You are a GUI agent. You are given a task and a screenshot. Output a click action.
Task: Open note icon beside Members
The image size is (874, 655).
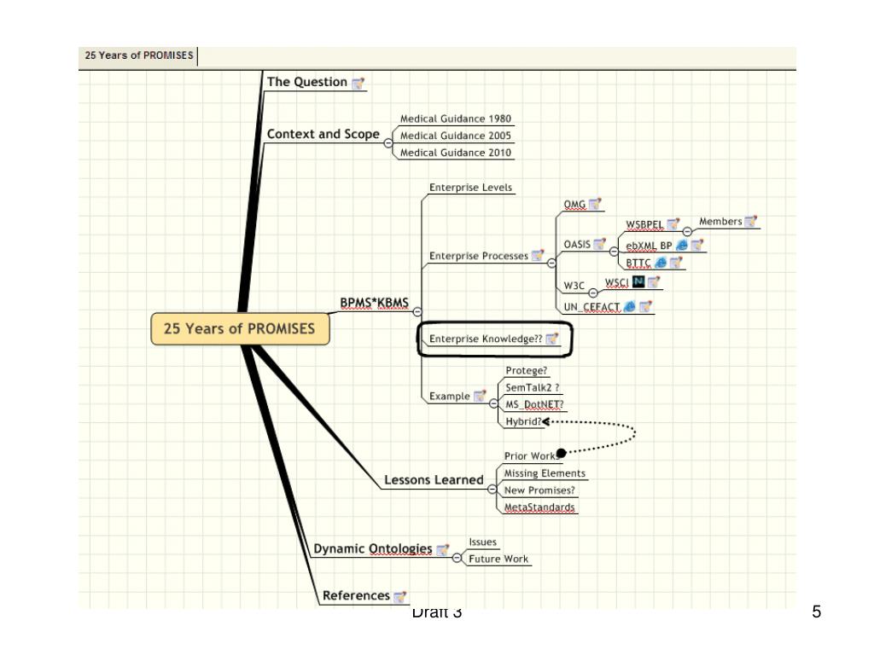point(751,221)
